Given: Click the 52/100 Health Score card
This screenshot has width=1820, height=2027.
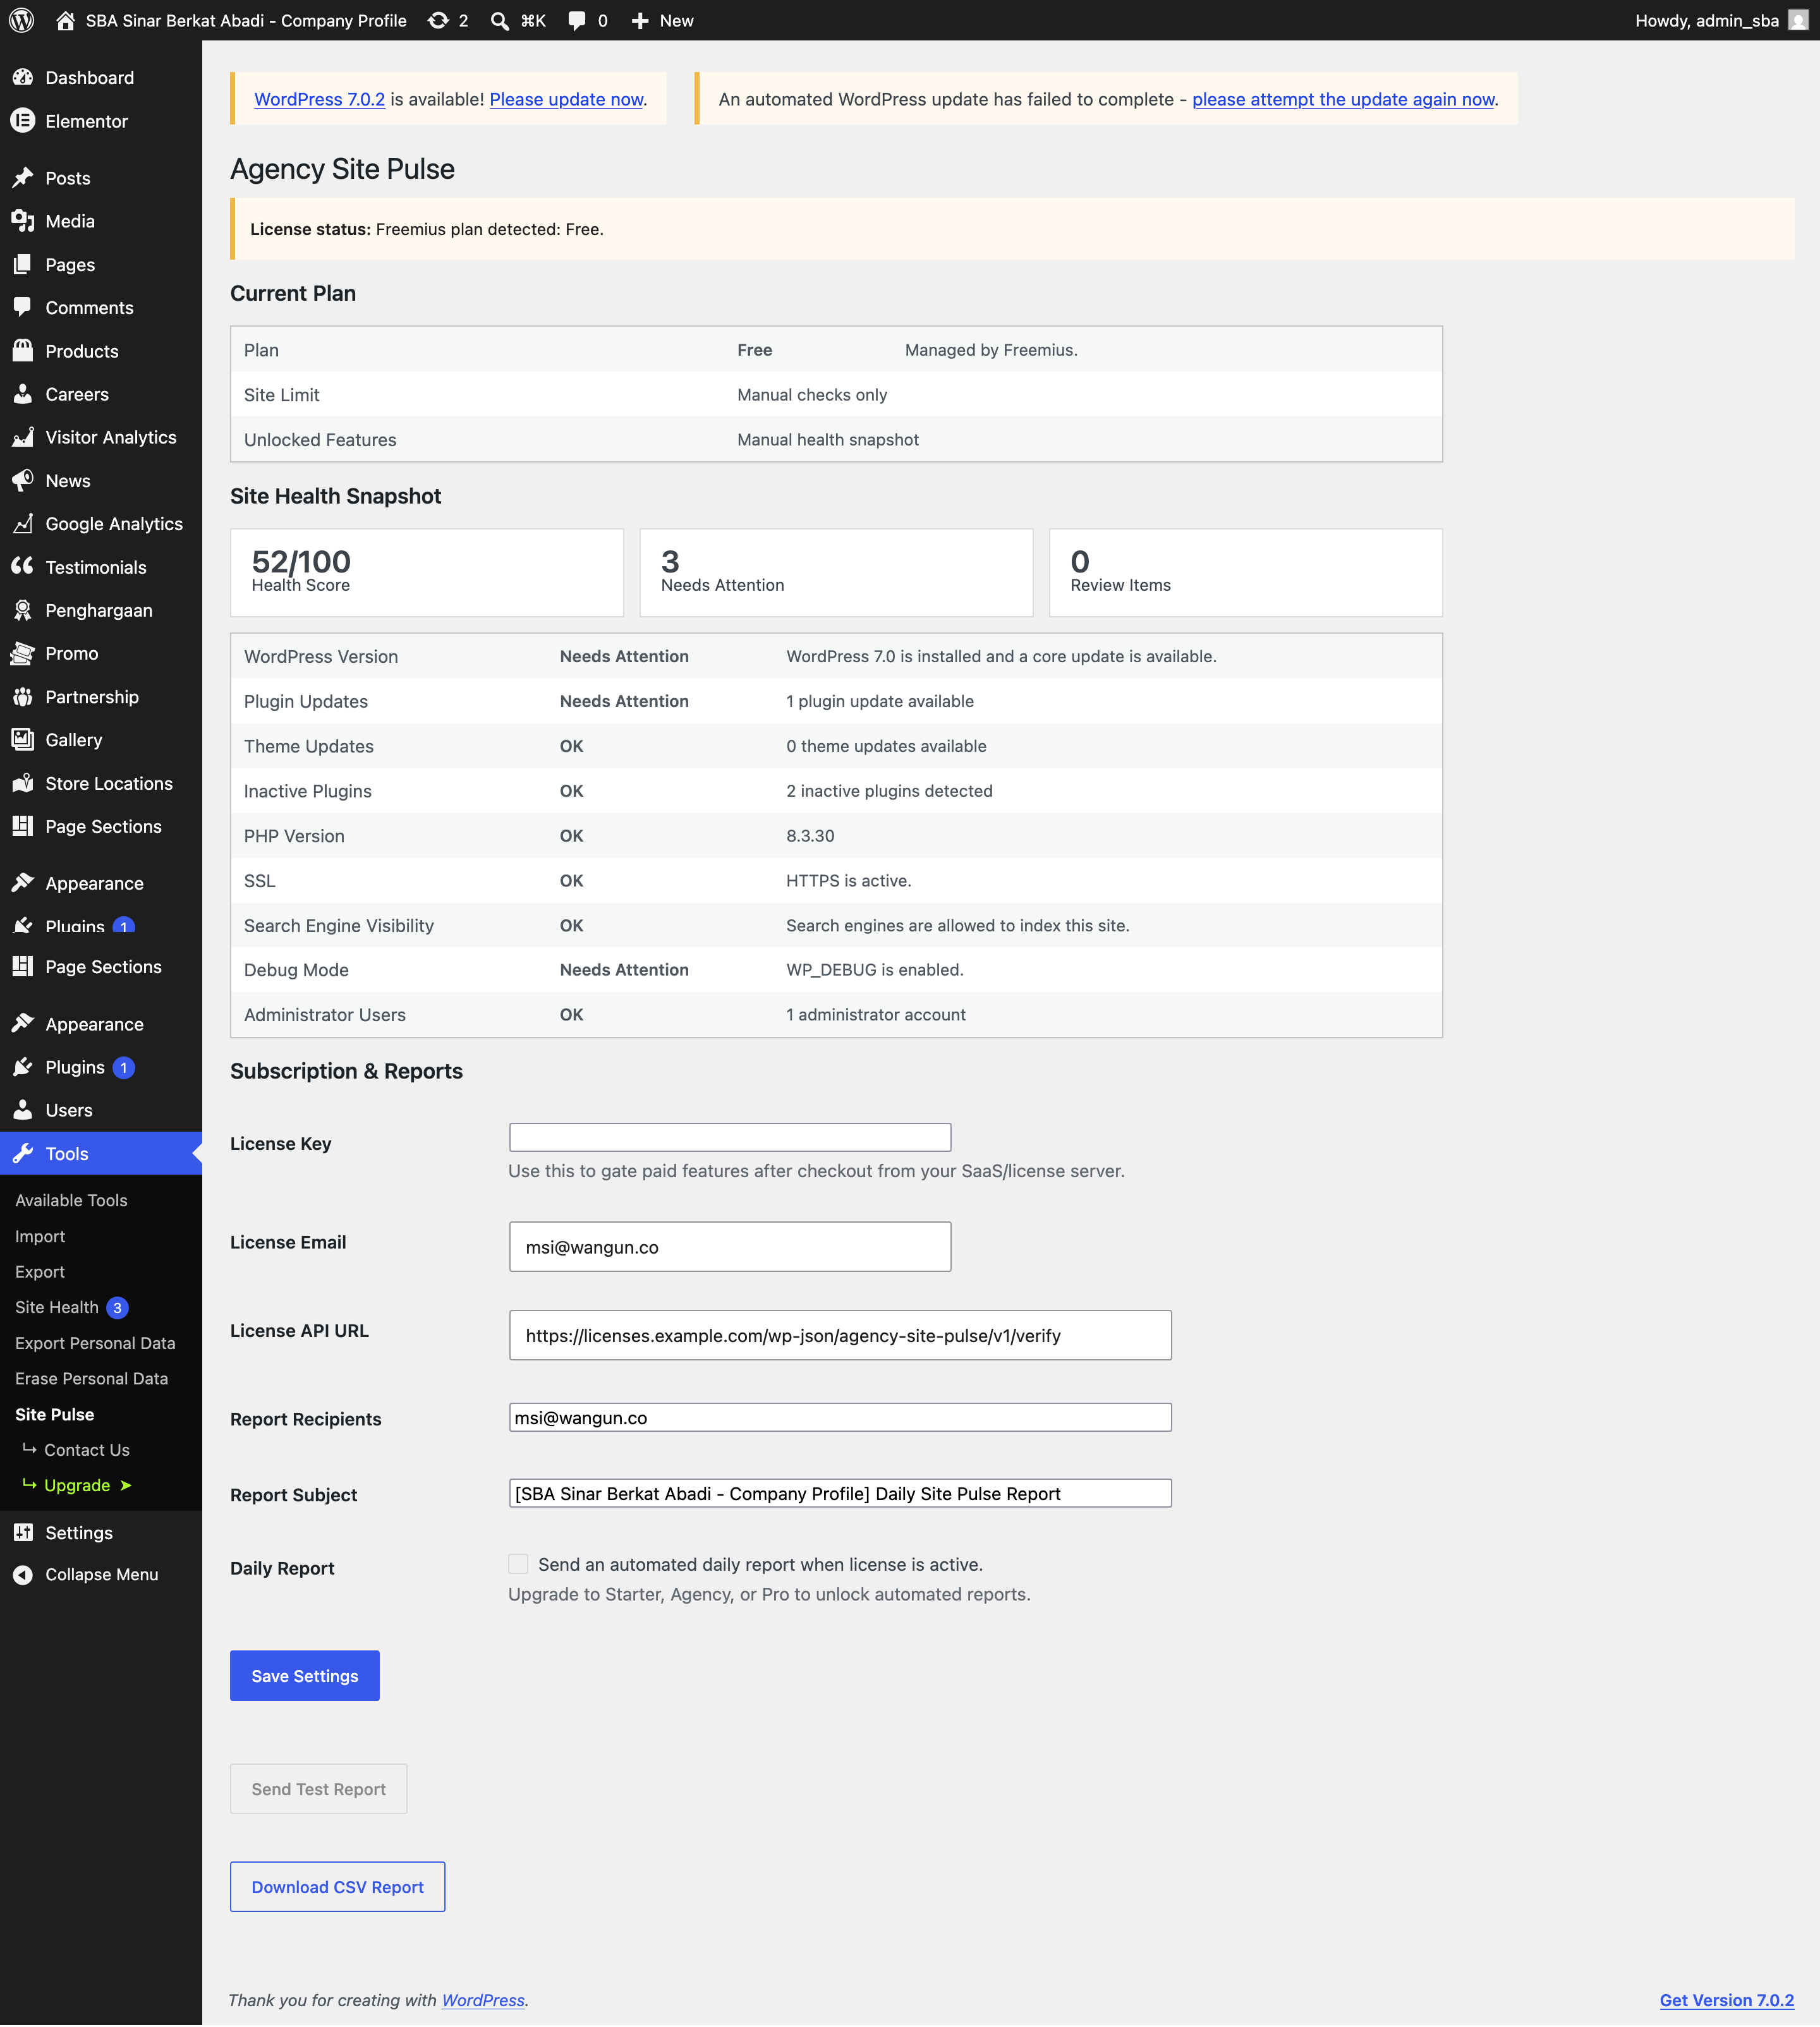Looking at the screenshot, I should 427,572.
